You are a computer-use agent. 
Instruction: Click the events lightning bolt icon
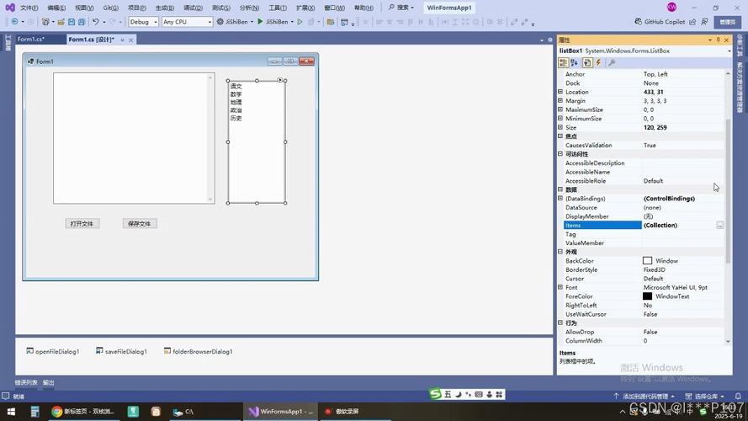(599, 63)
